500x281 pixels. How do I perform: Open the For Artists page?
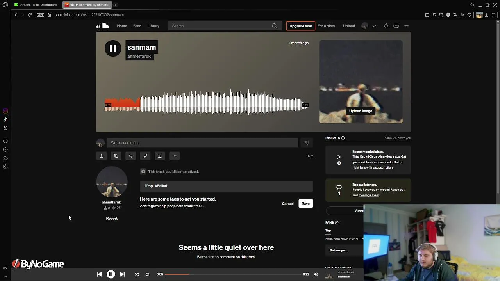326,26
